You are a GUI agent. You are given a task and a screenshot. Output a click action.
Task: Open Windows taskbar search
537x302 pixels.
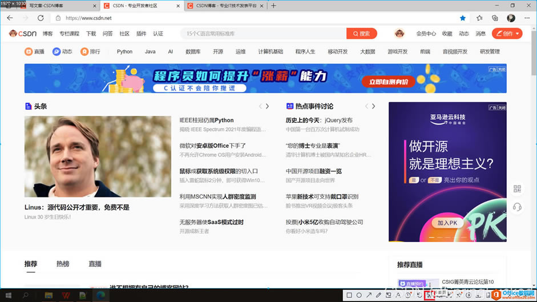click(25, 295)
